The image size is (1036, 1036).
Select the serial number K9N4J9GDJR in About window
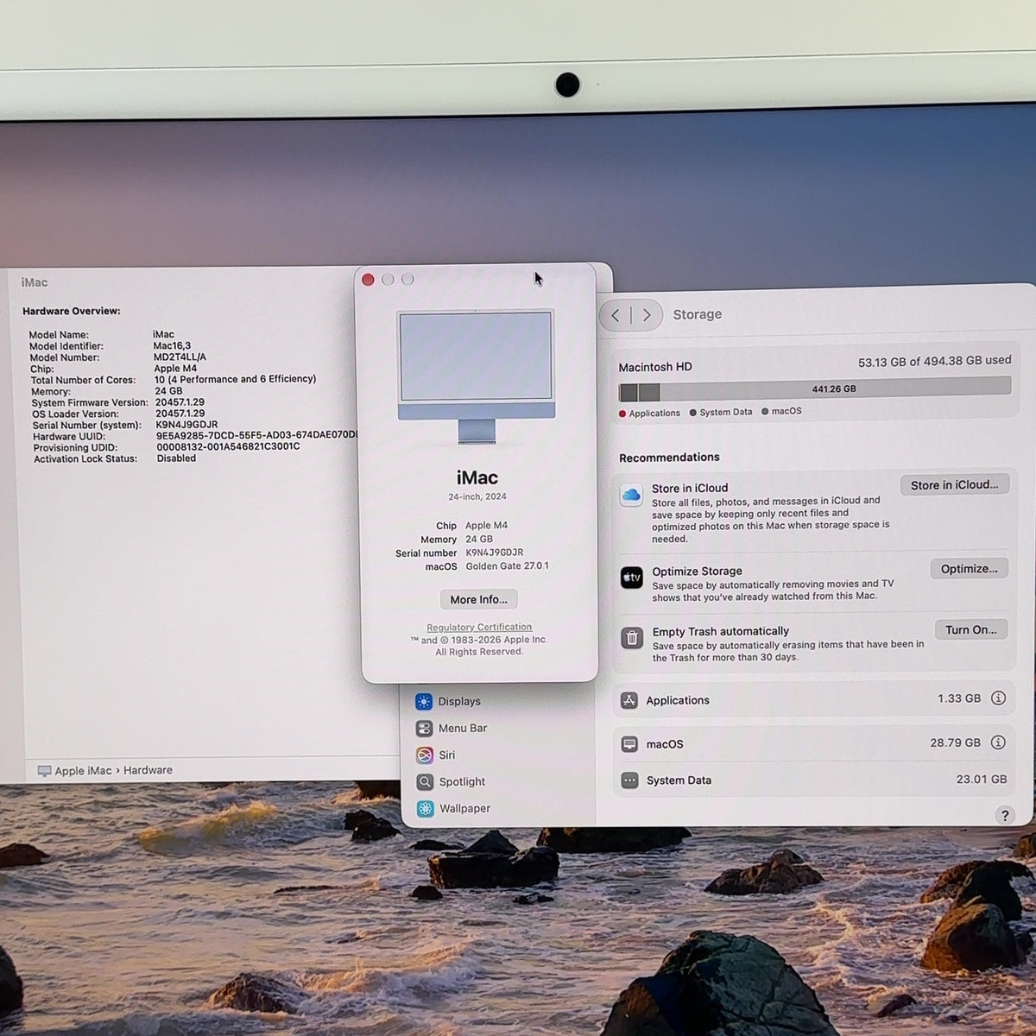[x=495, y=553]
